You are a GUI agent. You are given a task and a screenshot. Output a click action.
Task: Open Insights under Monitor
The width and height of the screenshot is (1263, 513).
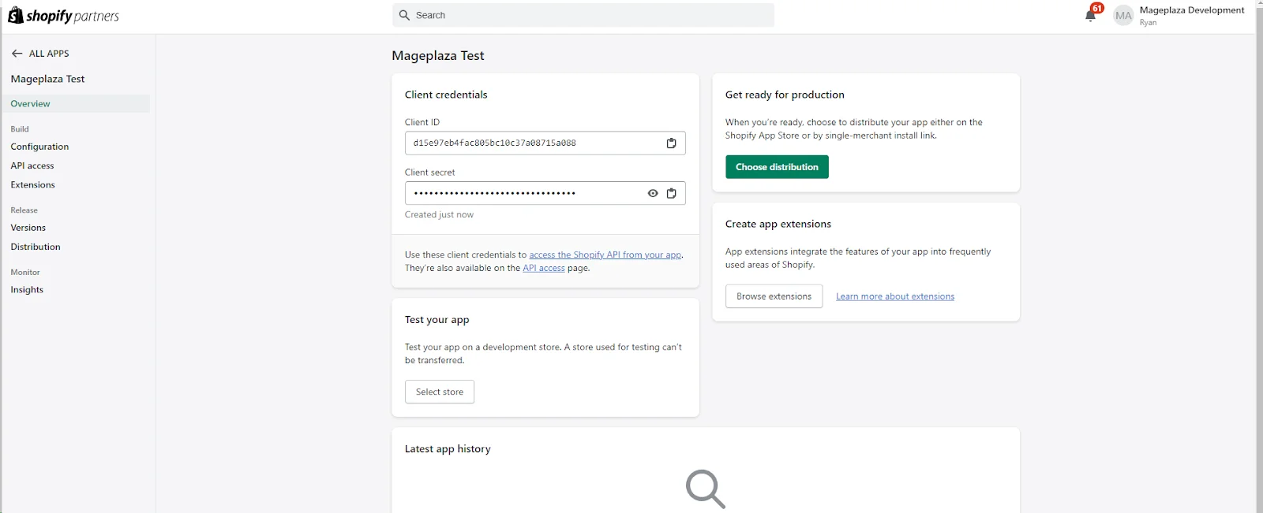coord(27,290)
